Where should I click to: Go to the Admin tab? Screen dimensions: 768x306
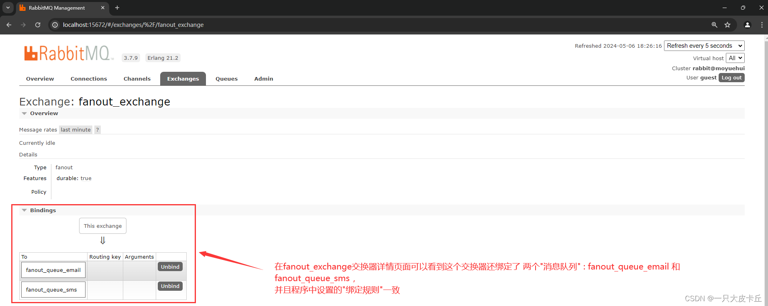click(x=263, y=79)
